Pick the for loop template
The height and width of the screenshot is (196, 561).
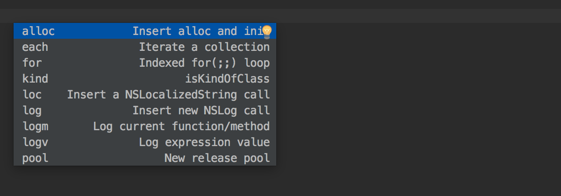145,63
